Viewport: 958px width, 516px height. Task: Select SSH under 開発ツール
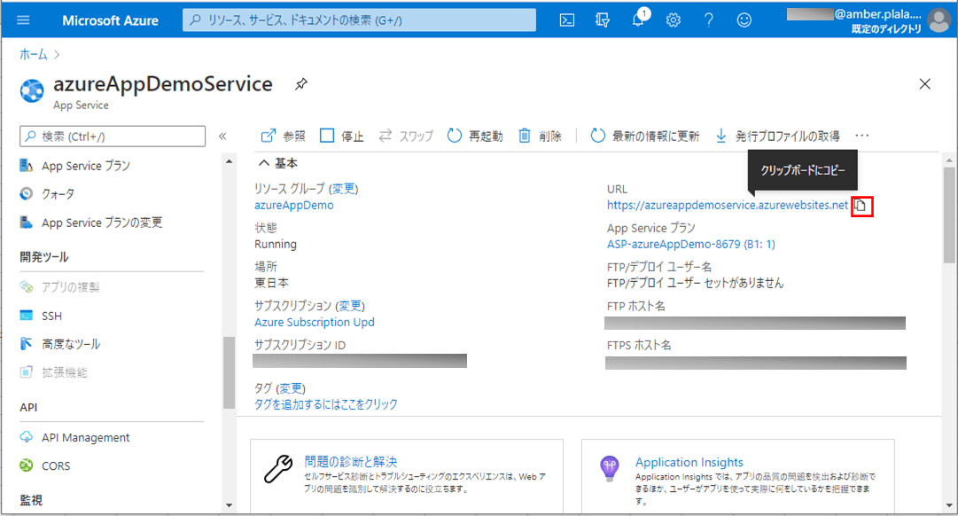[53, 315]
